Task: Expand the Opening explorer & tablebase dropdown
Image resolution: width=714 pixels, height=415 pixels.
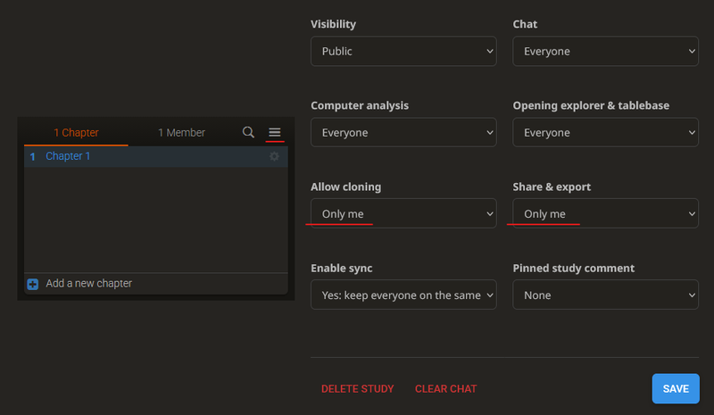Action: 604,133
